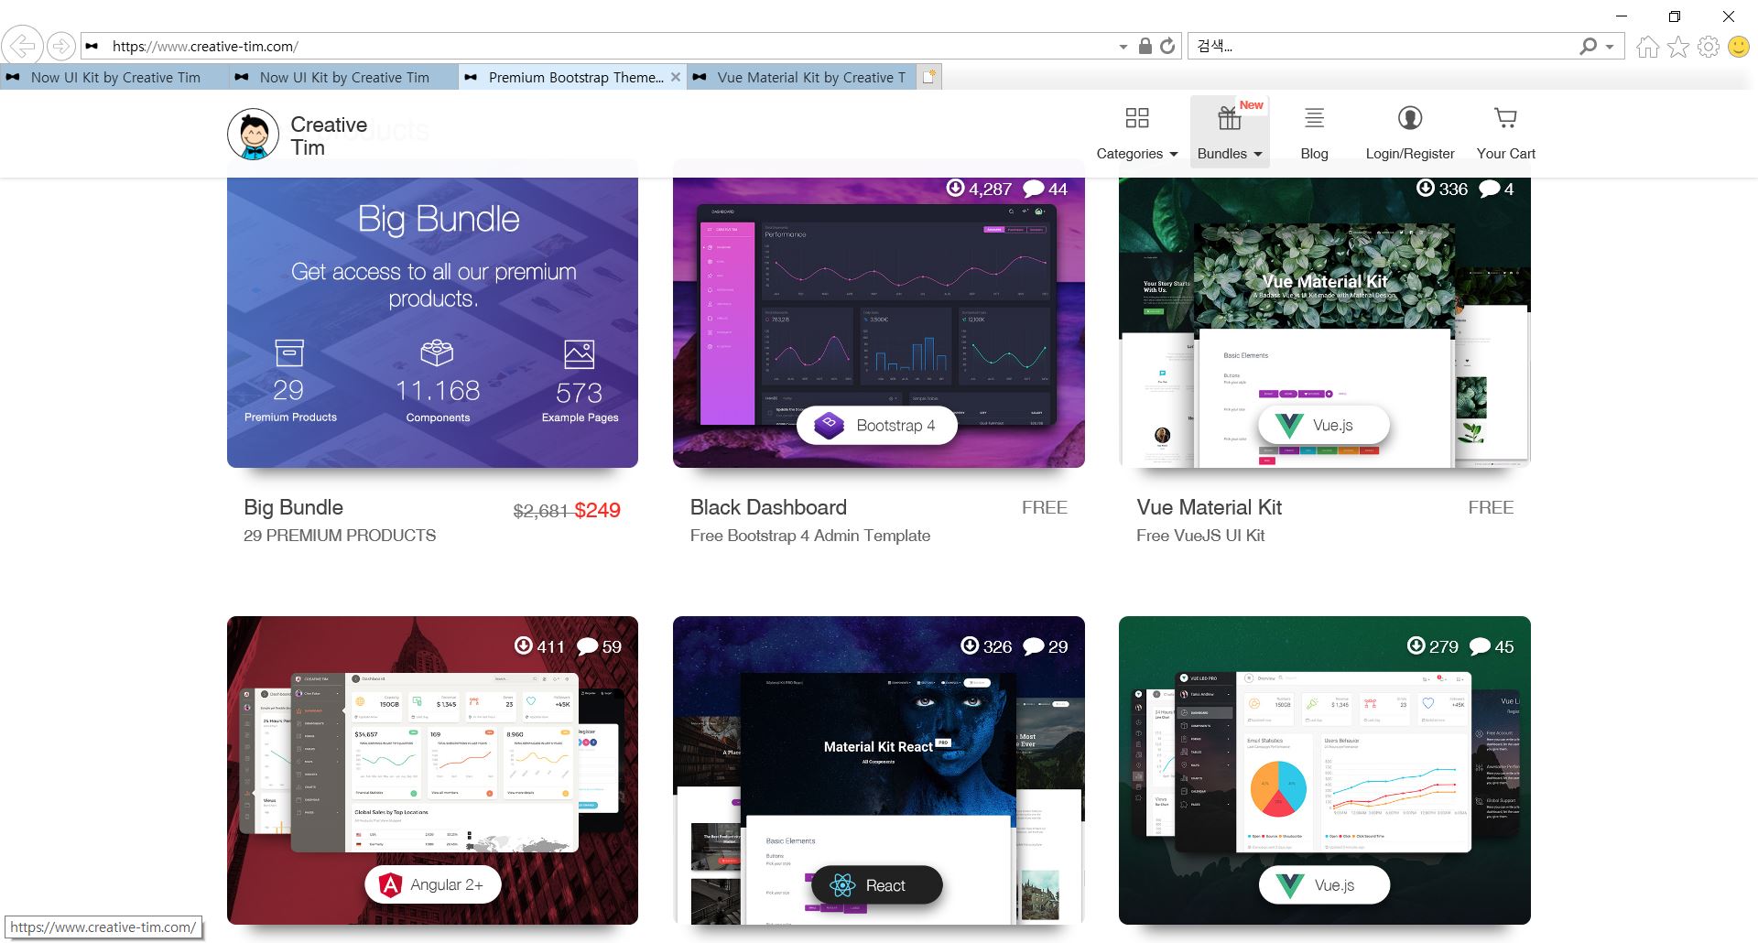This screenshot has width=1758, height=943.
Task: Click the search magnifier icon
Action: pyautogui.click(x=1589, y=46)
